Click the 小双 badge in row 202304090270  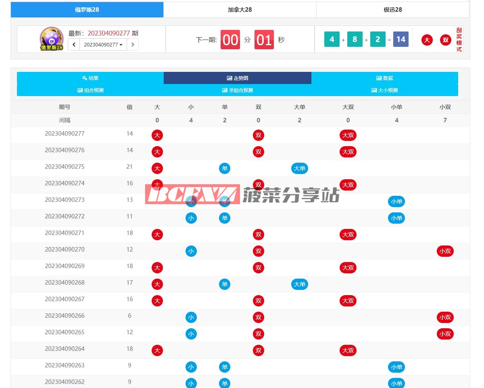tap(445, 251)
